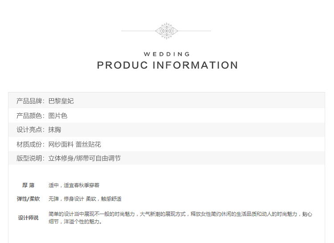Click the 厚薄 thickness label

(29, 185)
